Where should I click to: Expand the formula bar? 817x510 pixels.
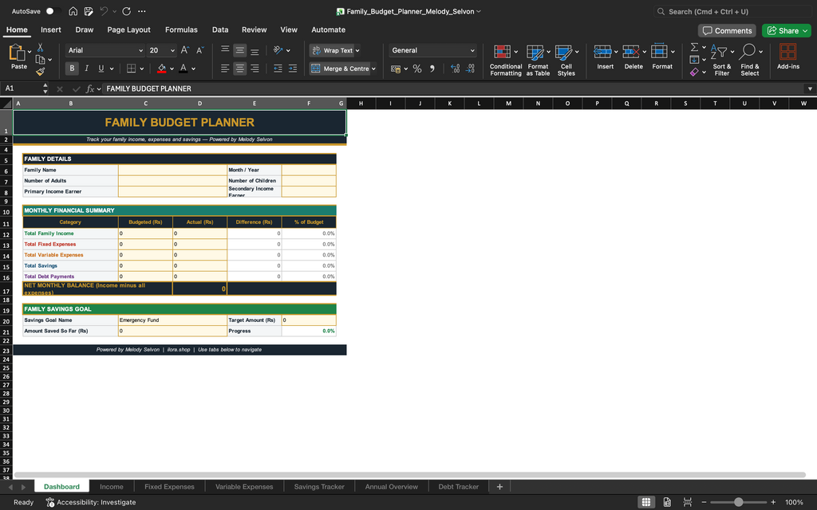pos(810,89)
